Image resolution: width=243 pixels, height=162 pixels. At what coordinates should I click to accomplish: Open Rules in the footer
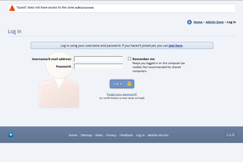[x=99, y=135]
